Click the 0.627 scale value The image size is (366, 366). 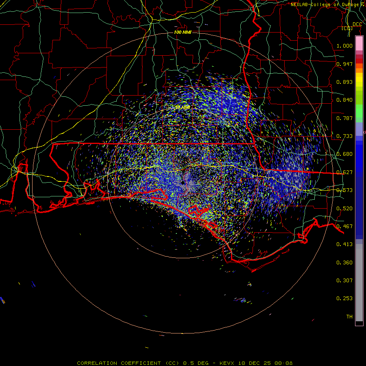tap(344, 172)
